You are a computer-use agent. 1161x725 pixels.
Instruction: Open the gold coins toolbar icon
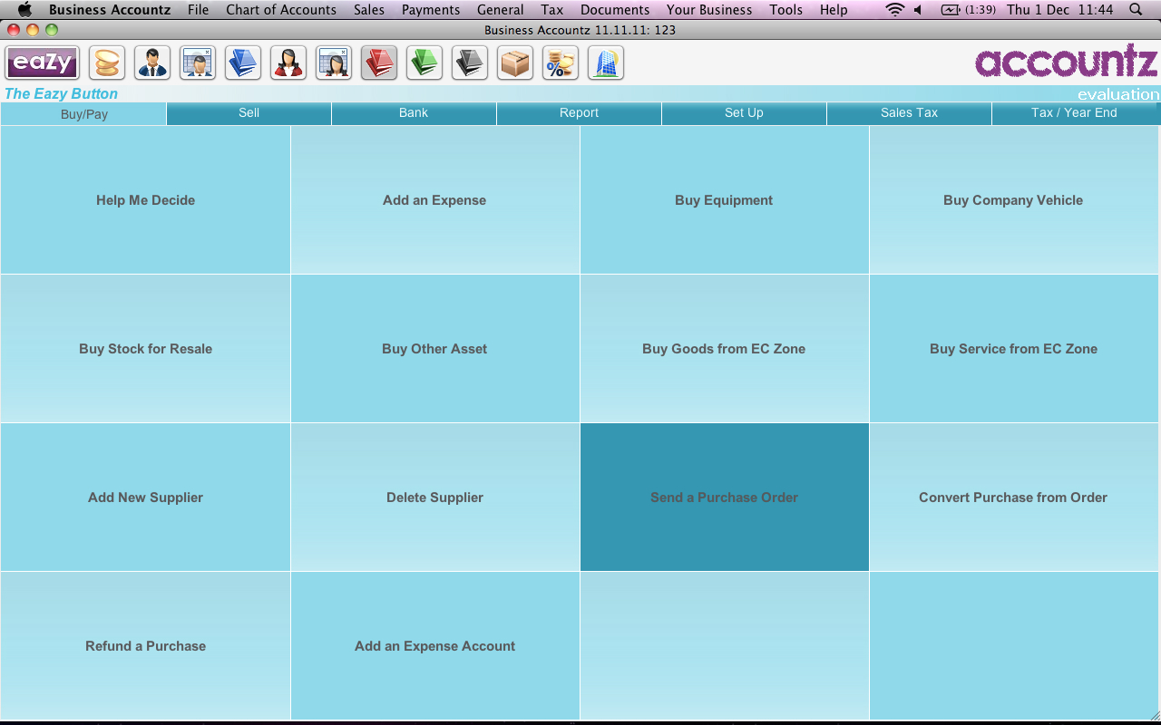point(107,63)
